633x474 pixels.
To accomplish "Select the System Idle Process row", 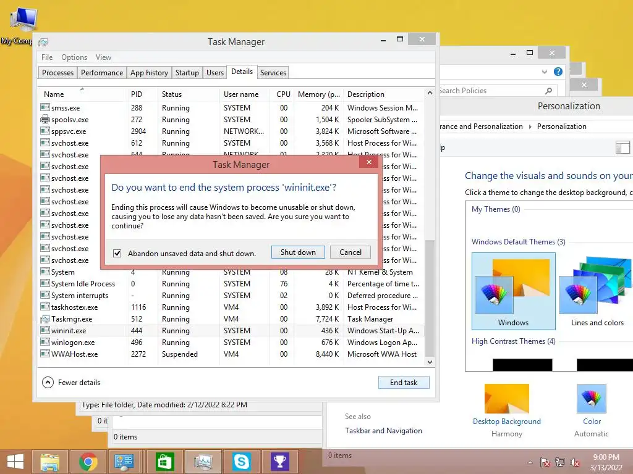I will pyautogui.click(x=231, y=284).
